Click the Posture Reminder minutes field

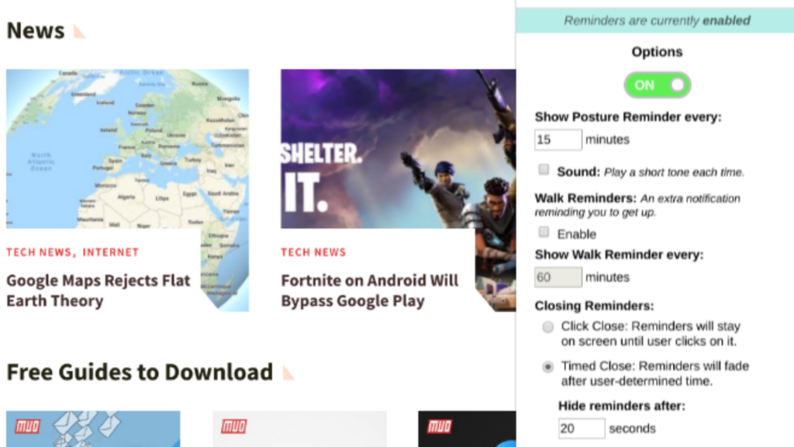(558, 140)
